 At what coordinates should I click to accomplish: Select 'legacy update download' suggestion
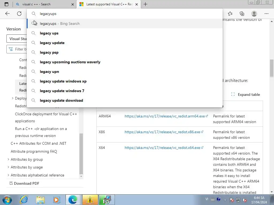(x=125, y=100)
